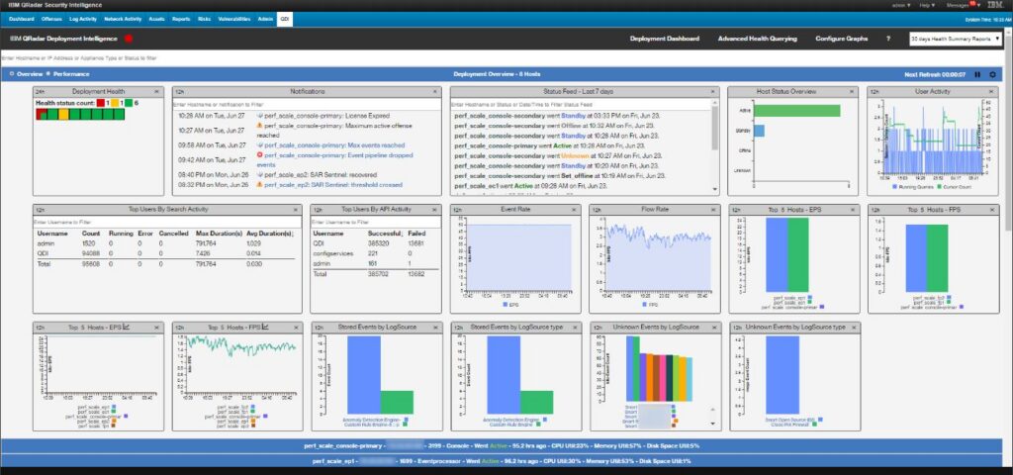Open SAR Sentinel threshold crossed link
The image size is (1013, 475).
click(x=334, y=184)
